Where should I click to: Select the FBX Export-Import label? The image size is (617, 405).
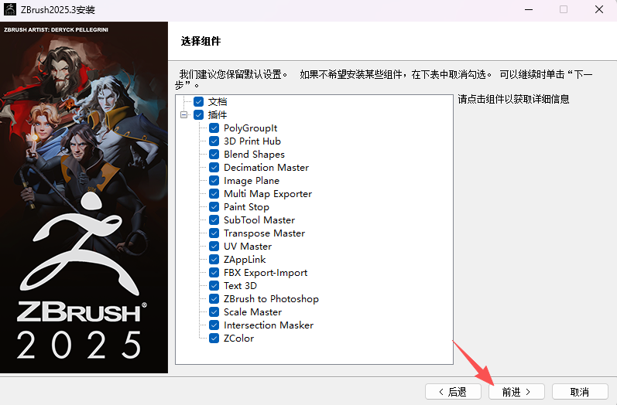[266, 273]
